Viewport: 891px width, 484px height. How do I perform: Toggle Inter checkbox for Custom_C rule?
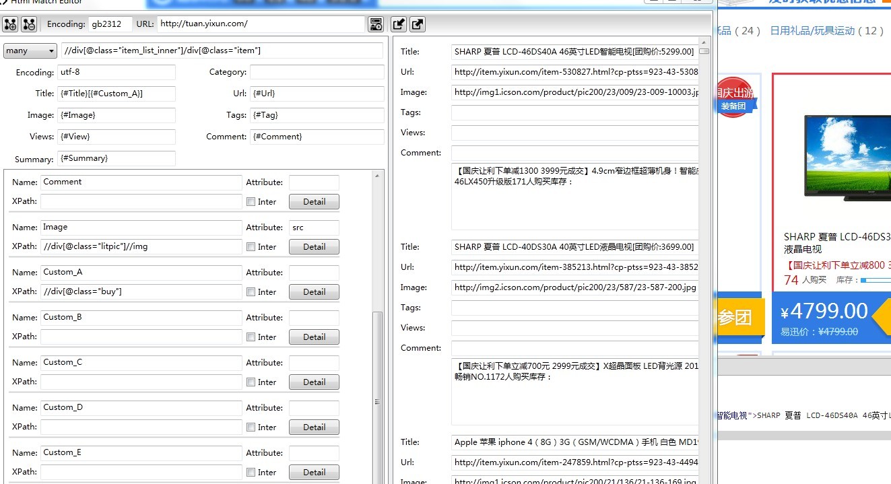click(x=251, y=382)
